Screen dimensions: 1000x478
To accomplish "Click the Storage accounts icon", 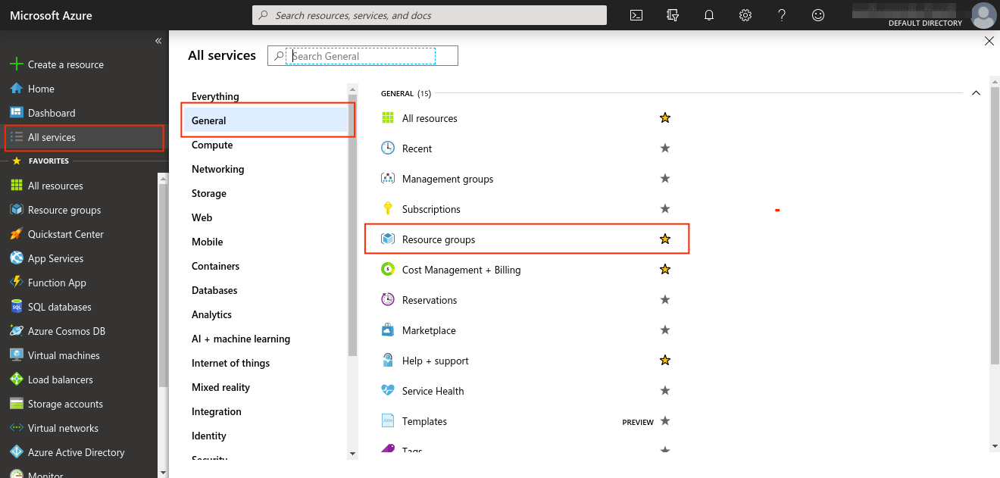I will [17, 404].
